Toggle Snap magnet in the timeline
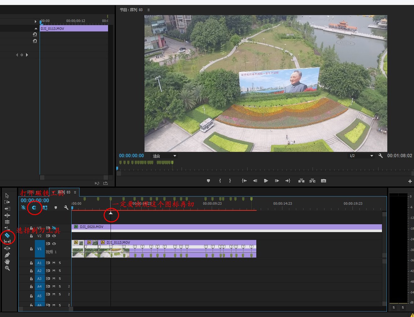This screenshot has width=414, height=317. (x=34, y=208)
